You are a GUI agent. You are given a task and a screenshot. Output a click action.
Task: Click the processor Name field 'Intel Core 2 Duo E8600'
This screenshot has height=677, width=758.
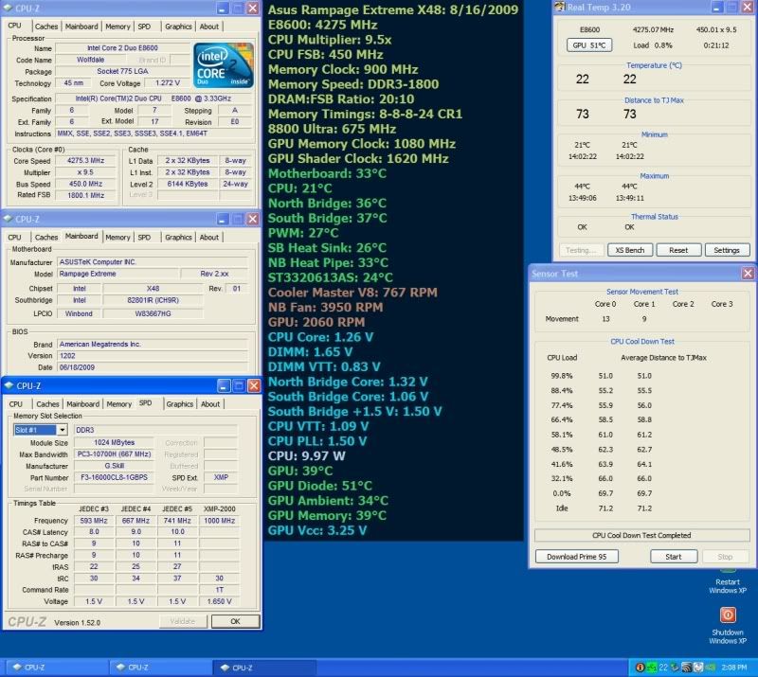[123, 48]
